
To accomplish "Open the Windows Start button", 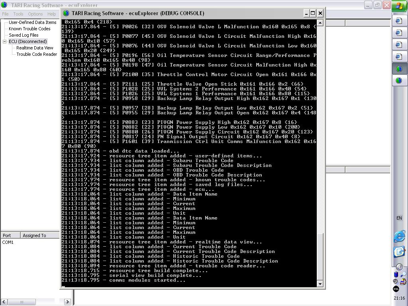I will point(400,6).
